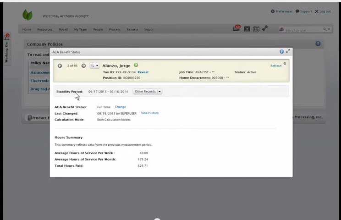Maximize the ACA Benefit Status dialog

(288, 51)
